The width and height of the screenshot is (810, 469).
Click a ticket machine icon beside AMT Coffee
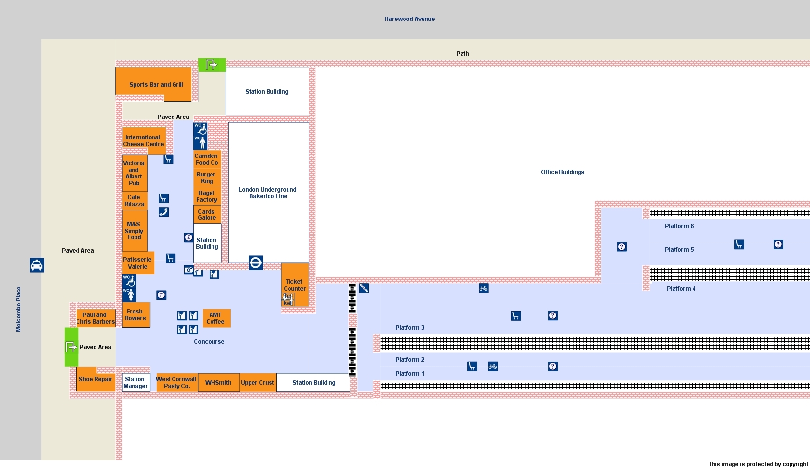pyautogui.click(x=193, y=316)
